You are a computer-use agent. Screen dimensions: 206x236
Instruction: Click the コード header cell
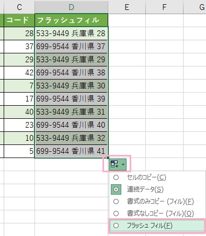point(19,20)
